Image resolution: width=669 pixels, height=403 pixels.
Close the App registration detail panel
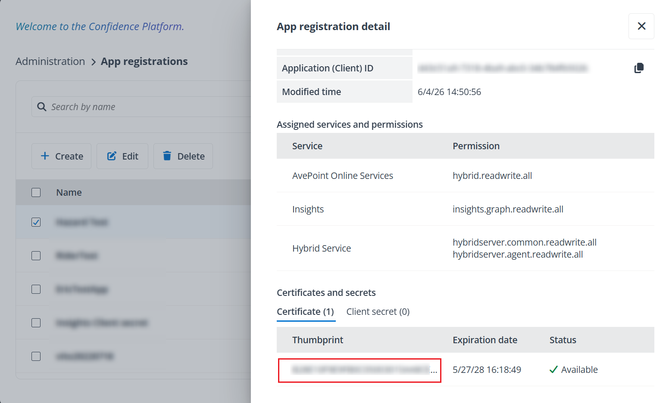click(x=641, y=26)
